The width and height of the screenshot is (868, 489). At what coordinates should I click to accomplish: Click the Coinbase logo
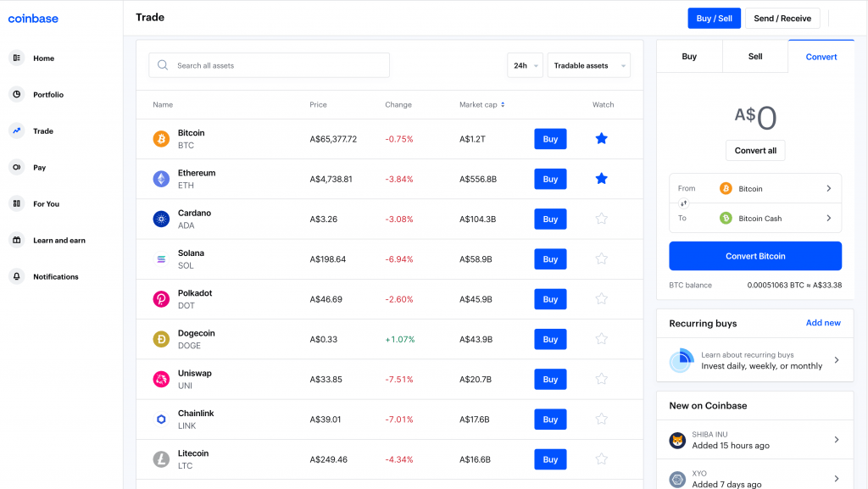[33, 18]
